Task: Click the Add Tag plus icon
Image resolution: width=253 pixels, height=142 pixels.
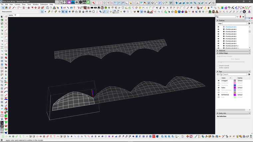Action: point(218,74)
